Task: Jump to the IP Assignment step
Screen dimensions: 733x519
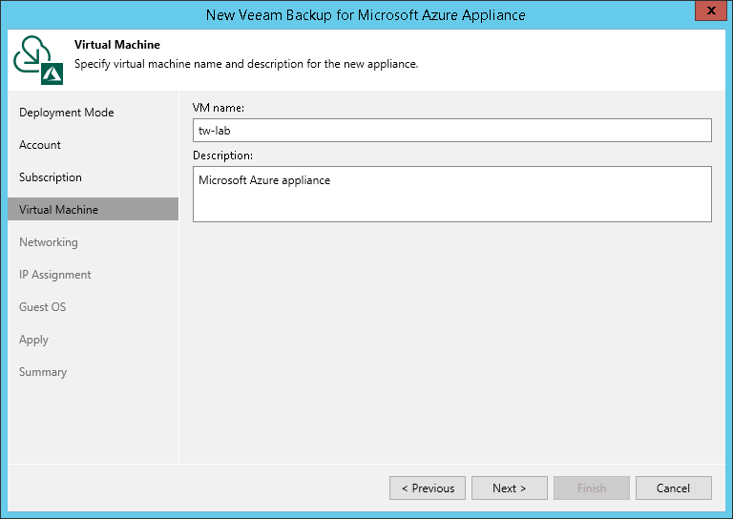Action: (x=54, y=274)
